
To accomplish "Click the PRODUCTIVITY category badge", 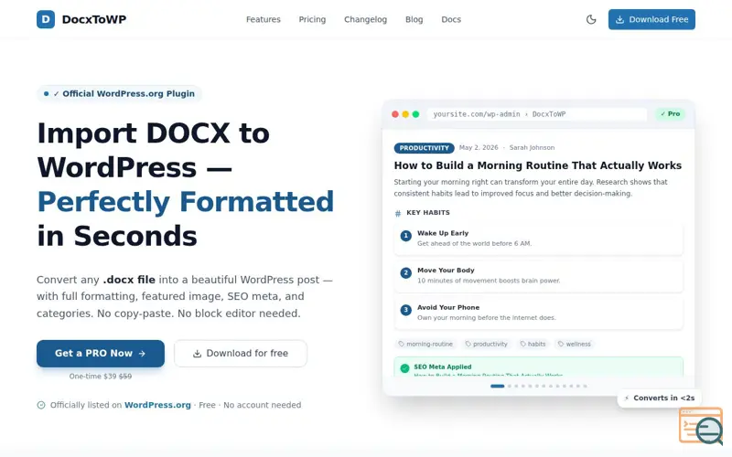I will 424,148.
